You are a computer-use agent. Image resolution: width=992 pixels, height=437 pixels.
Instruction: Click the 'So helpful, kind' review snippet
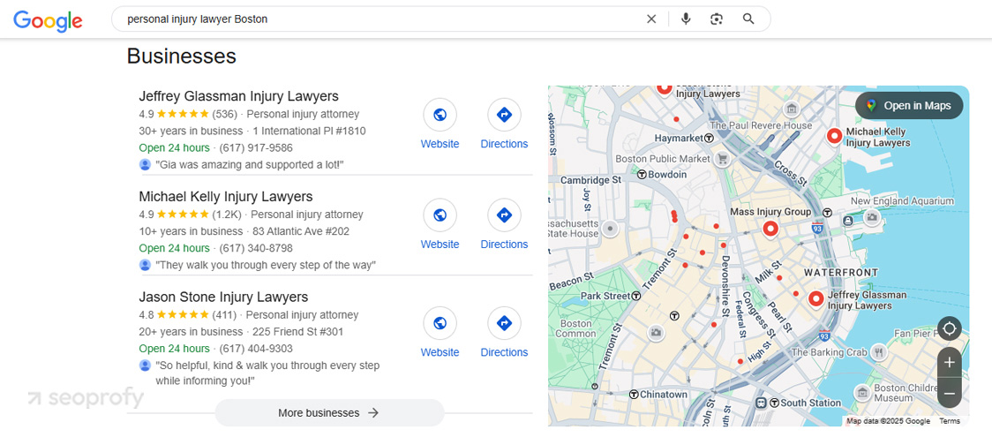(267, 373)
